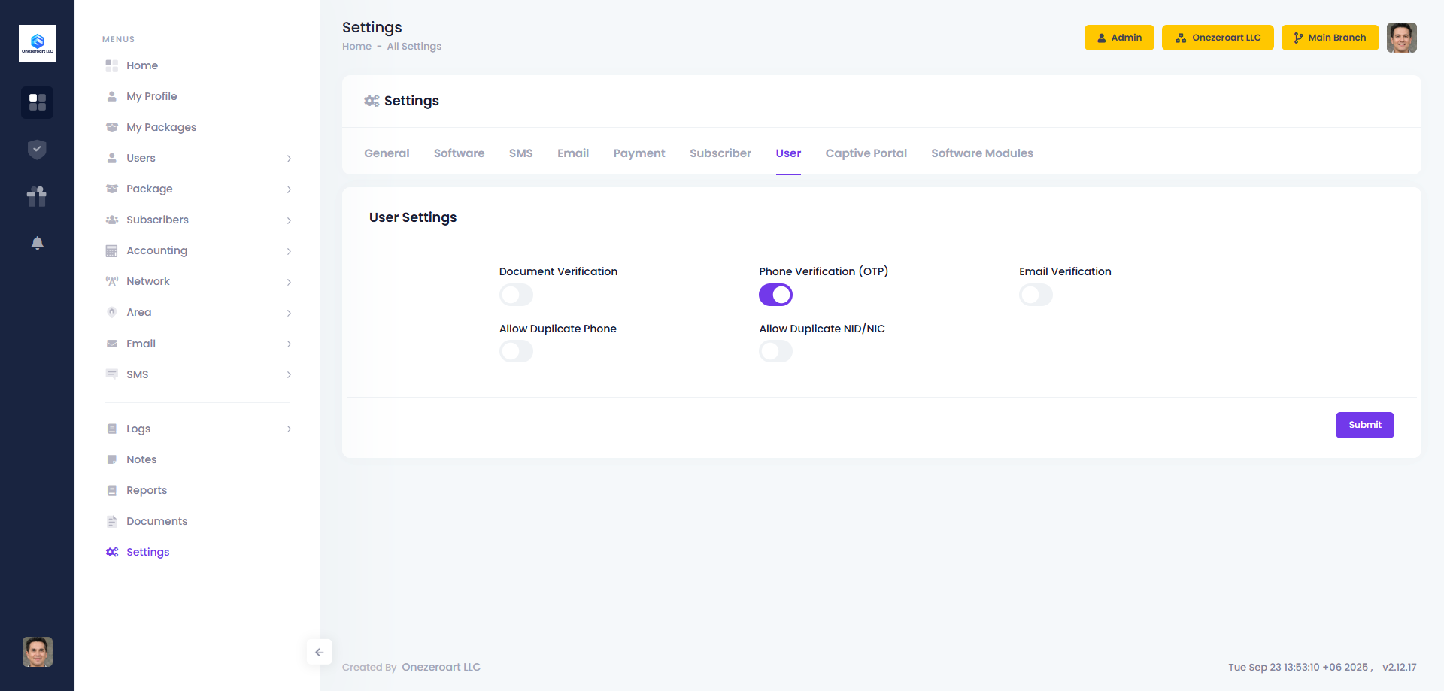Click the shield checkmark icon in sidebar
The image size is (1444, 691).
(37, 150)
